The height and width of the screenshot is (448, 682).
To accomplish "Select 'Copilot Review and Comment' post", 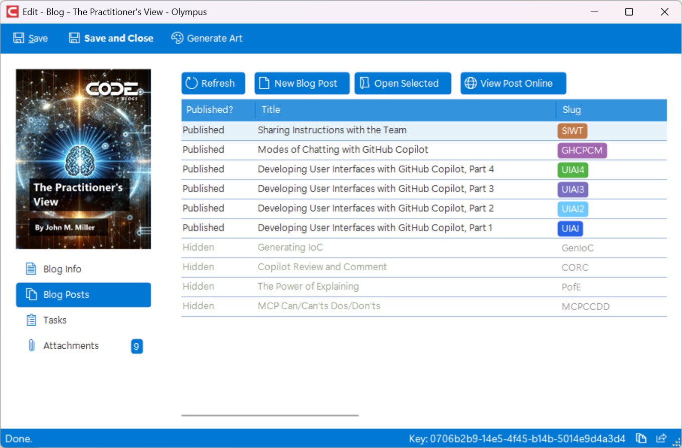I will (424, 267).
